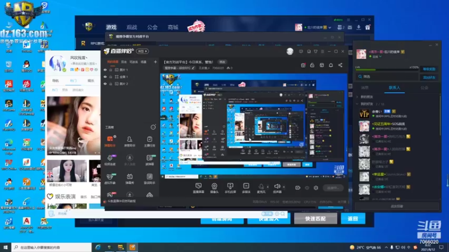Open hamburger menu in 直播伴侣 title bar
Viewport: 449px width, 252px height.
click(322, 52)
